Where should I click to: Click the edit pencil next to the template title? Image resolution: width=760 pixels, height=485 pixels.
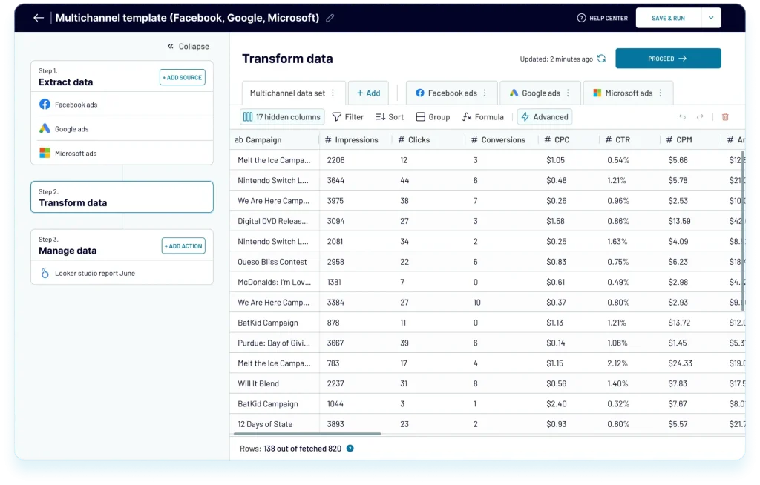click(x=330, y=17)
